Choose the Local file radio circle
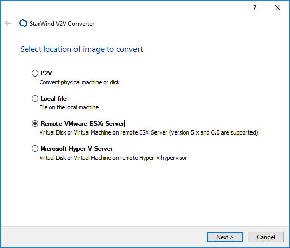Viewport: 290px width, 248px height. [35, 98]
